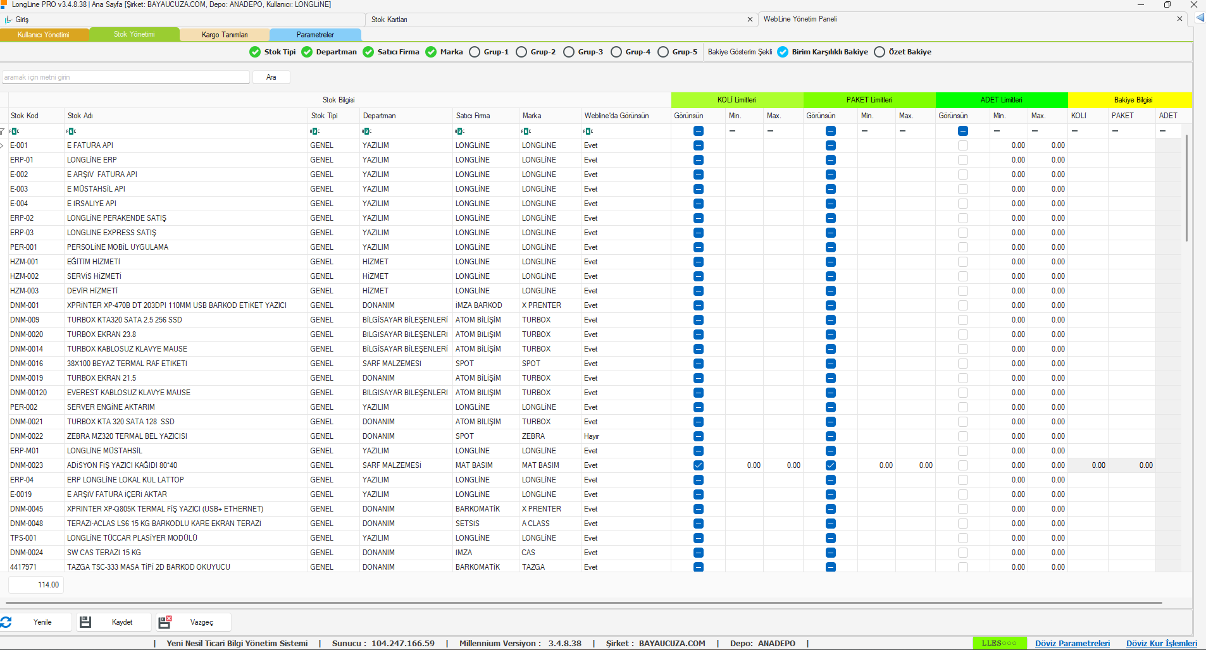Click the Yenile refresh icon
Image resolution: width=1206 pixels, height=650 pixels.
6,622
